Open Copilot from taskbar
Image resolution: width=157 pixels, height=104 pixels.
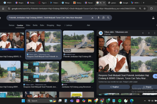click(84, 101)
